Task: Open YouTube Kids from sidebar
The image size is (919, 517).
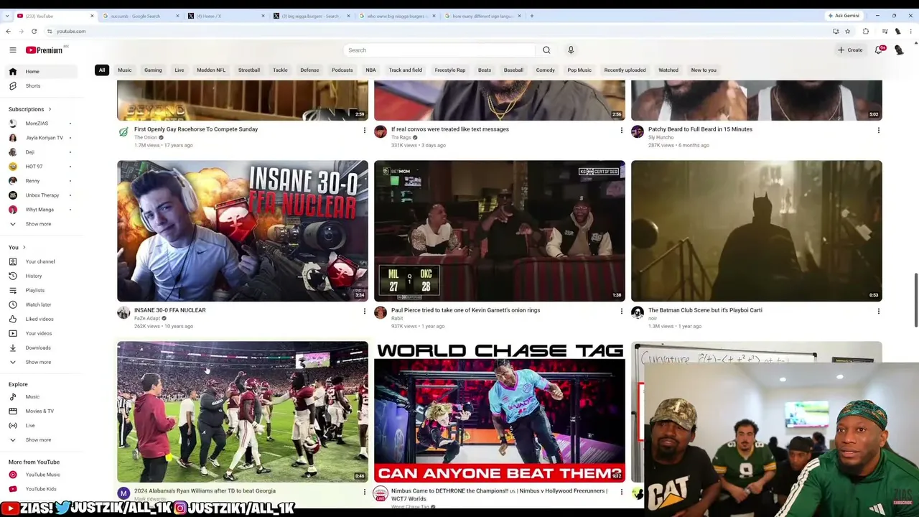Action: pos(42,489)
